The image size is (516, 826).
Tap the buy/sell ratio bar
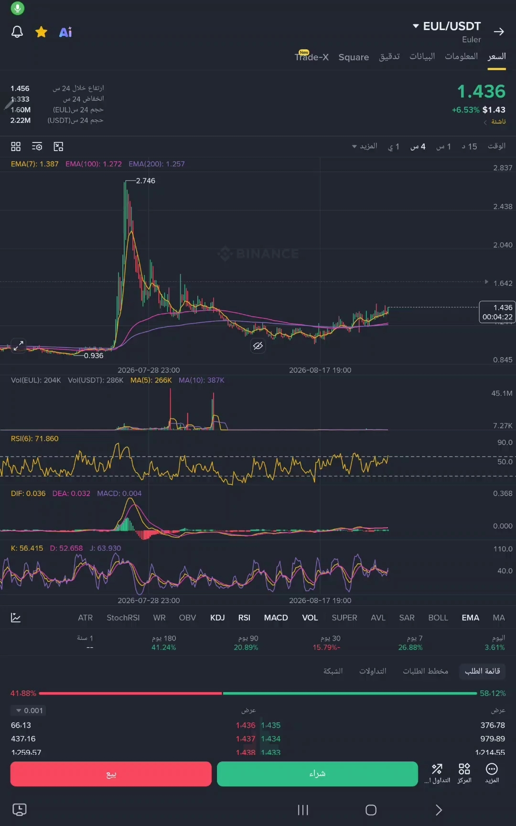(258, 693)
